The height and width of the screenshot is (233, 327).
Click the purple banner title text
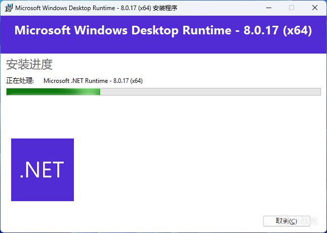[163, 30]
